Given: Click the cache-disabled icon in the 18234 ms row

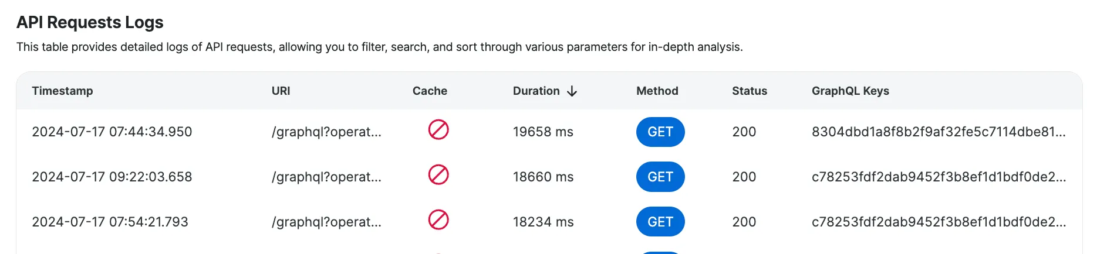Looking at the screenshot, I should click(x=438, y=220).
